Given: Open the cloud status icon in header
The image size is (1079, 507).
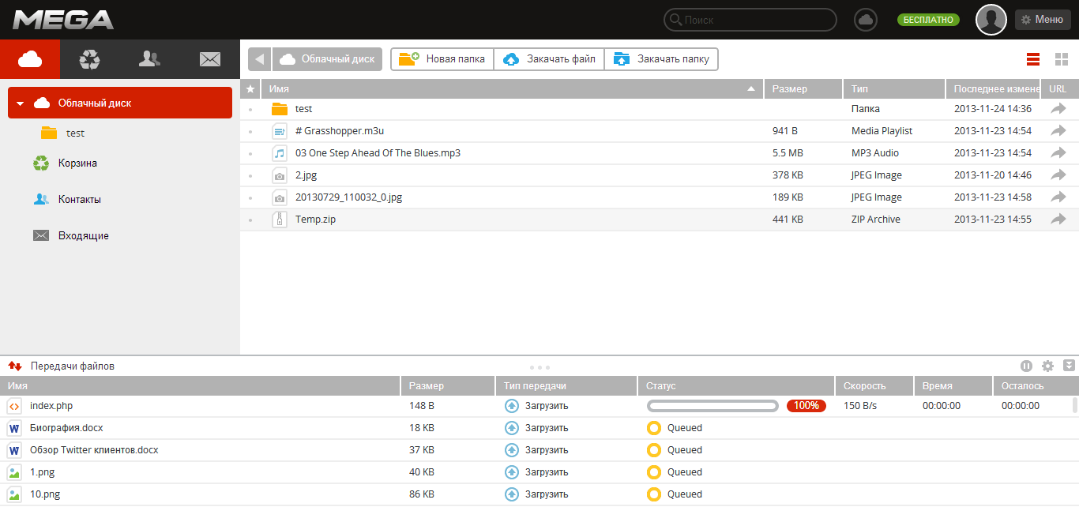Looking at the screenshot, I should [867, 20].
